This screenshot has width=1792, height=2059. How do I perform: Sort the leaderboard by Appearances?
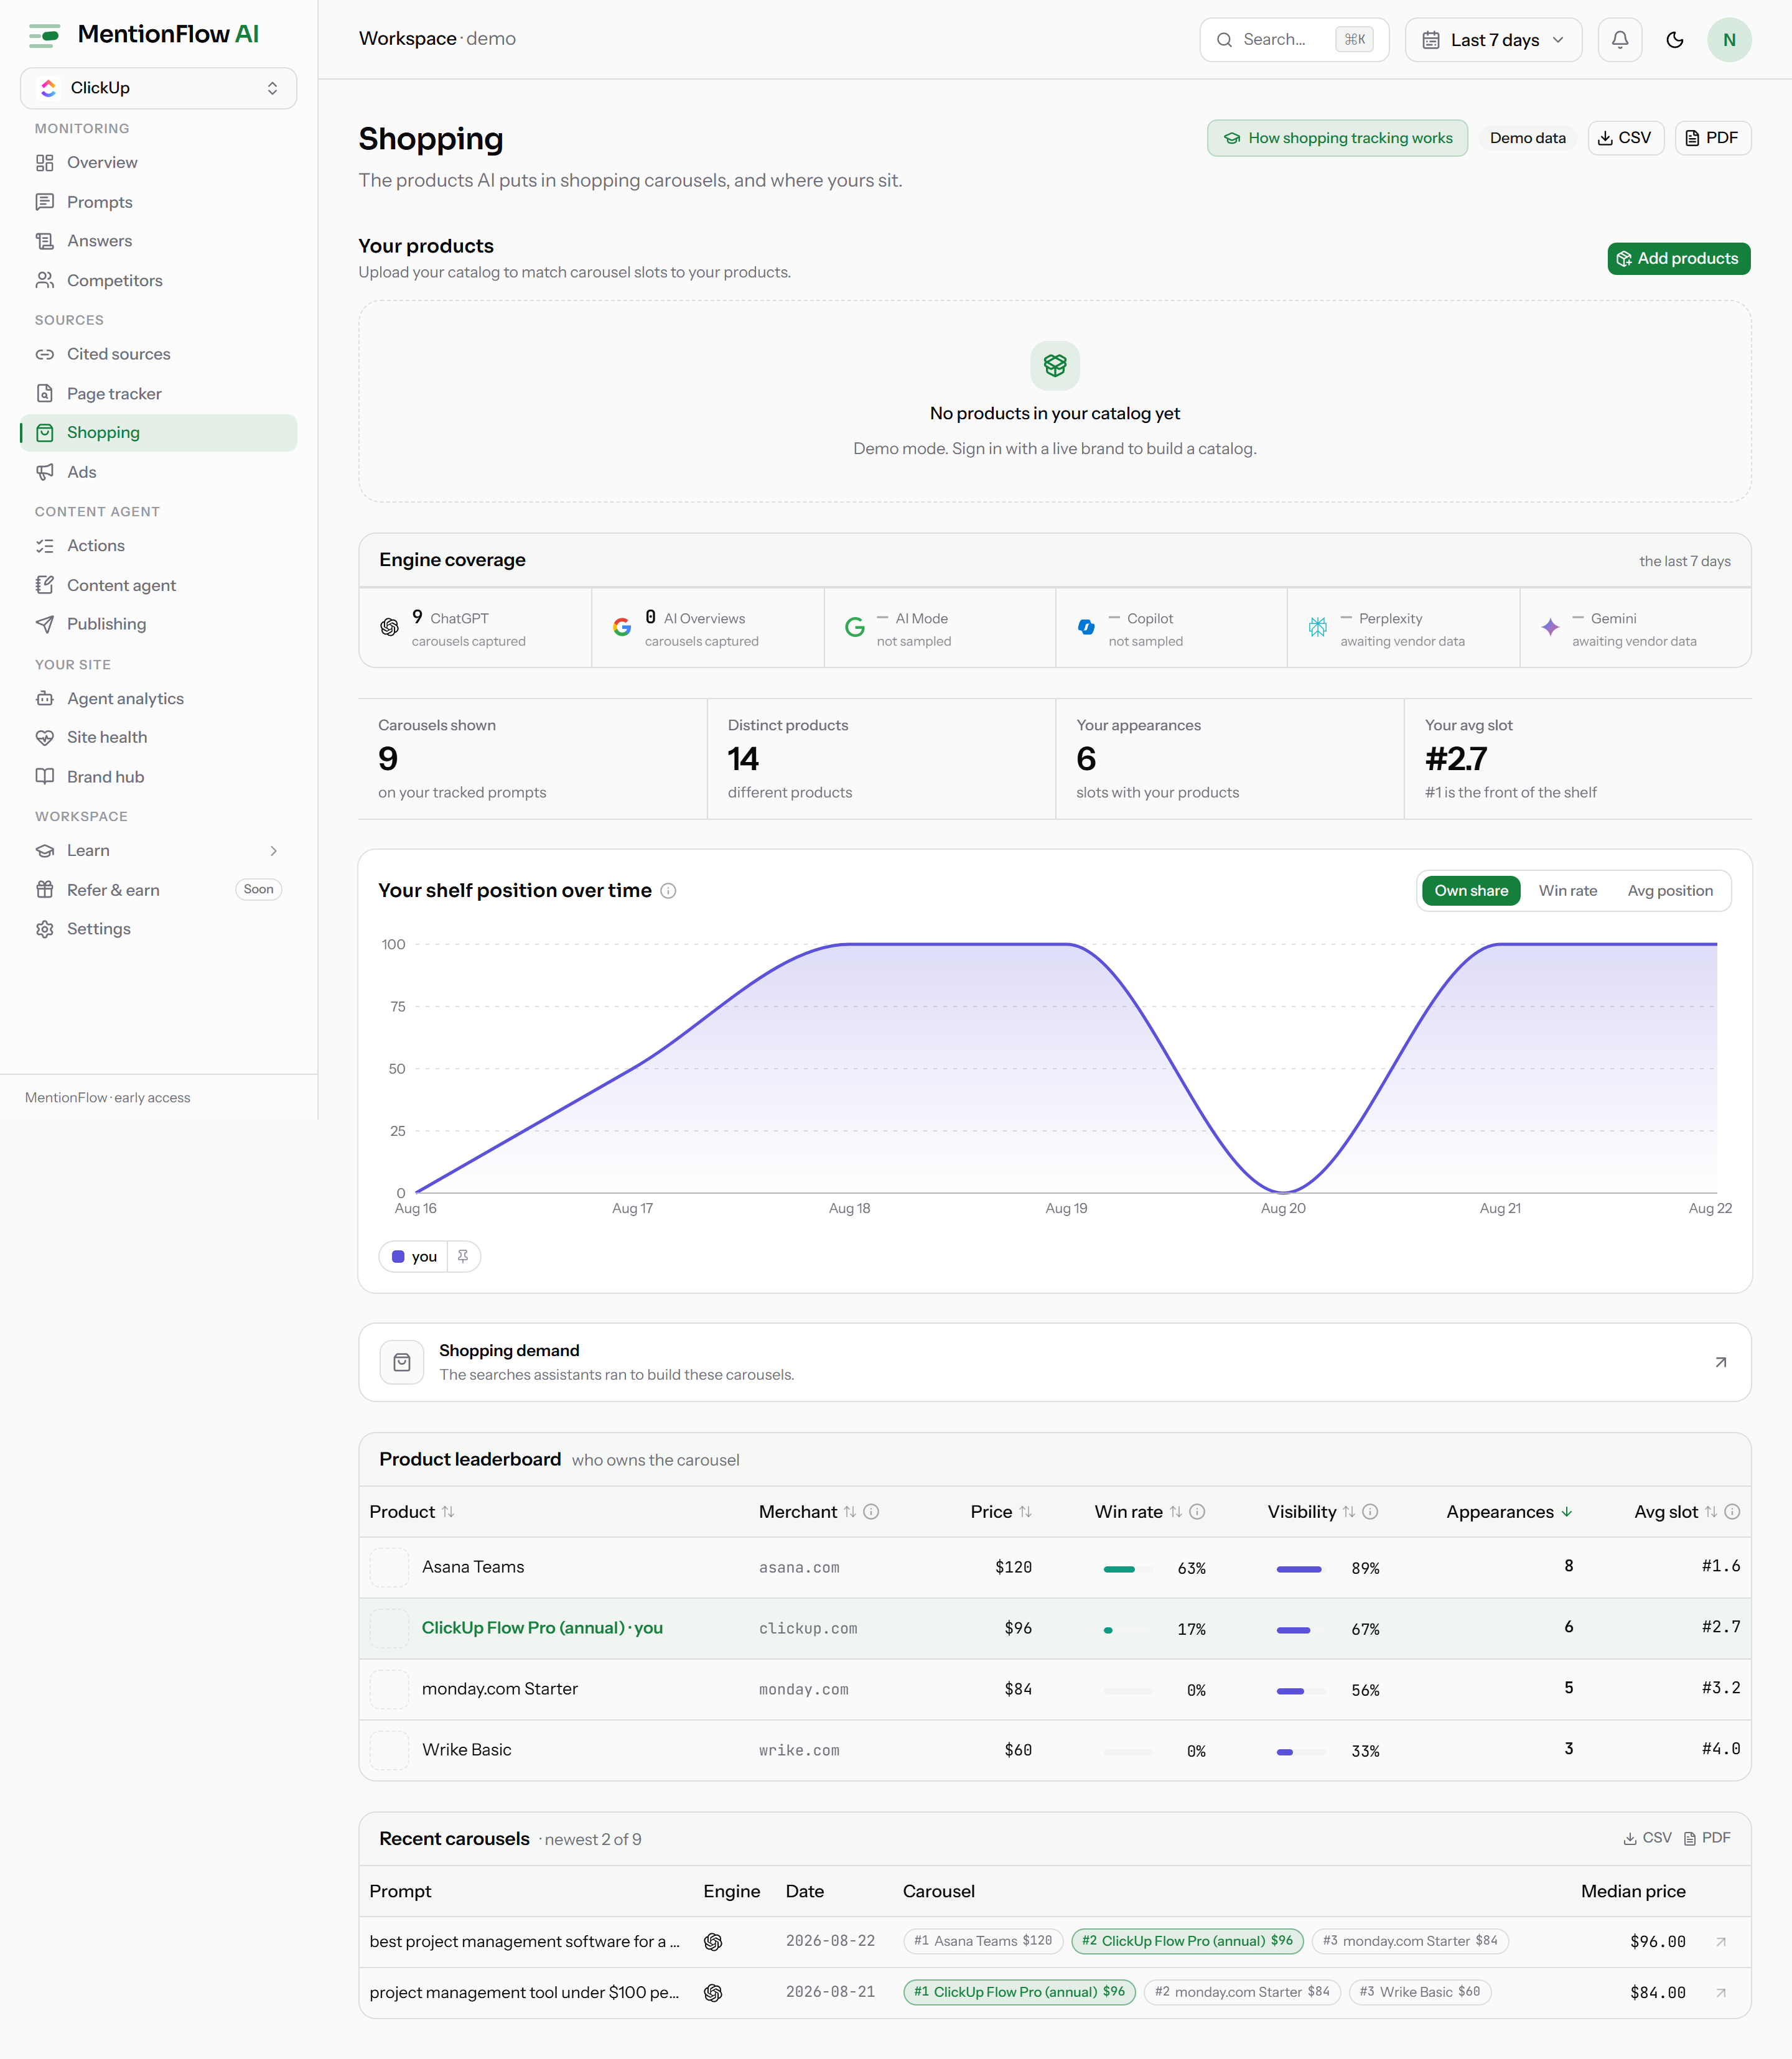[1509, 1511]
